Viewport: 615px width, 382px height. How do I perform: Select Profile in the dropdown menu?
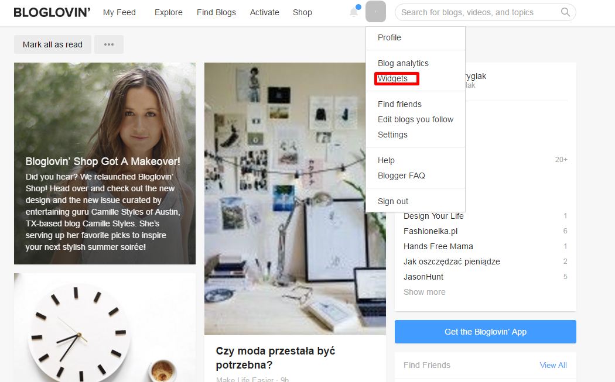pos(389,37)
